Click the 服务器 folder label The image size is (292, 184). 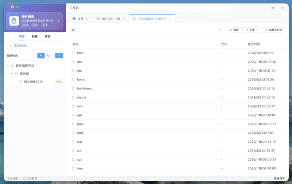click(x=24, y=74)
